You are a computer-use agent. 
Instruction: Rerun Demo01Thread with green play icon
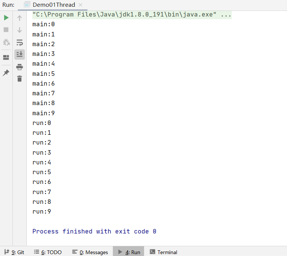click(6, 18)
